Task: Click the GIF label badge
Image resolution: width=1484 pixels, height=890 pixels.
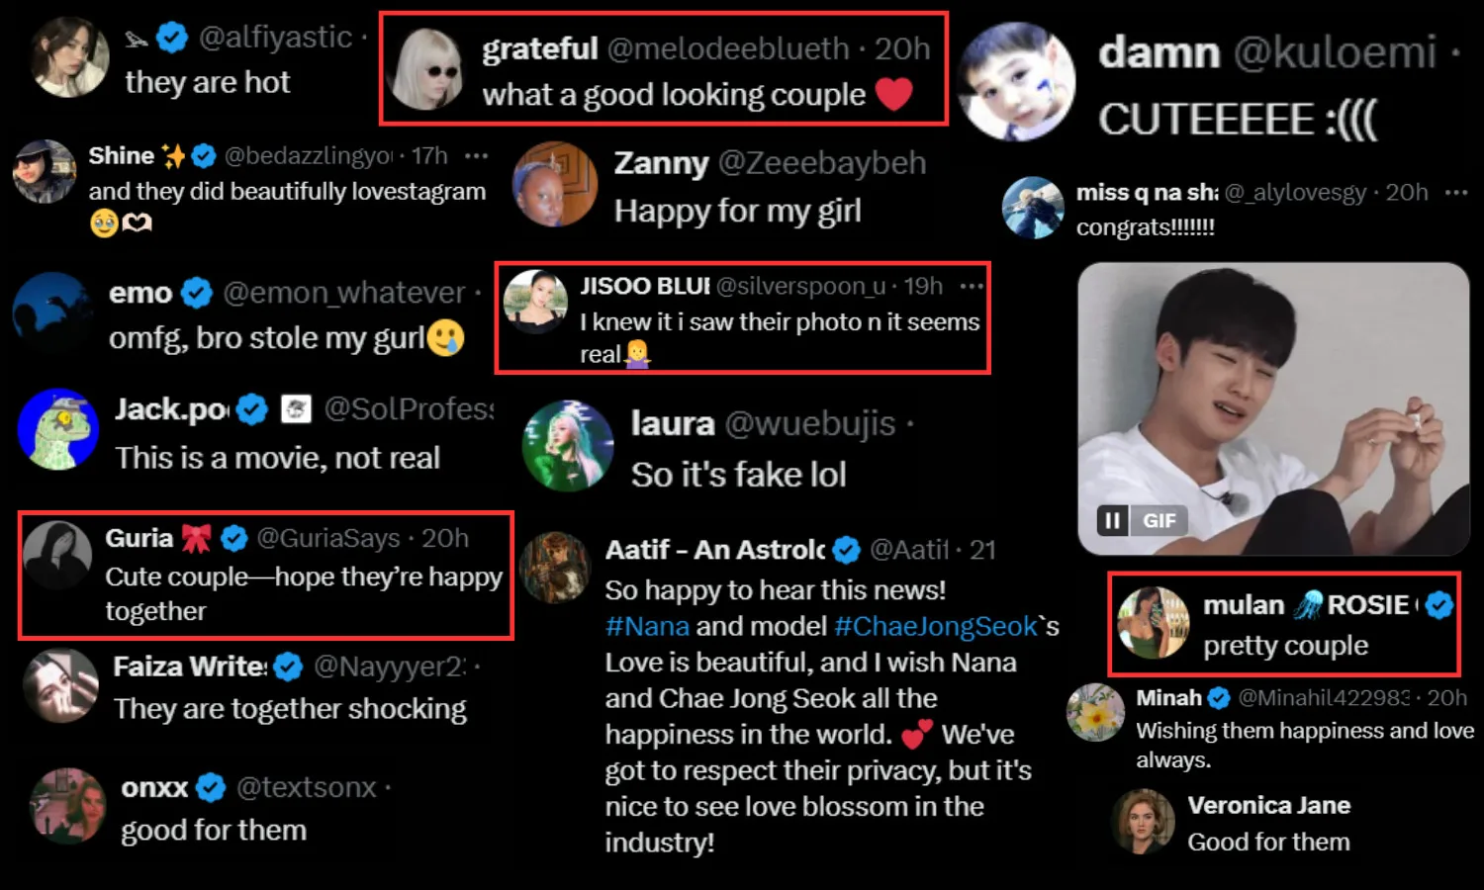Action: (x=1159, y=520)
